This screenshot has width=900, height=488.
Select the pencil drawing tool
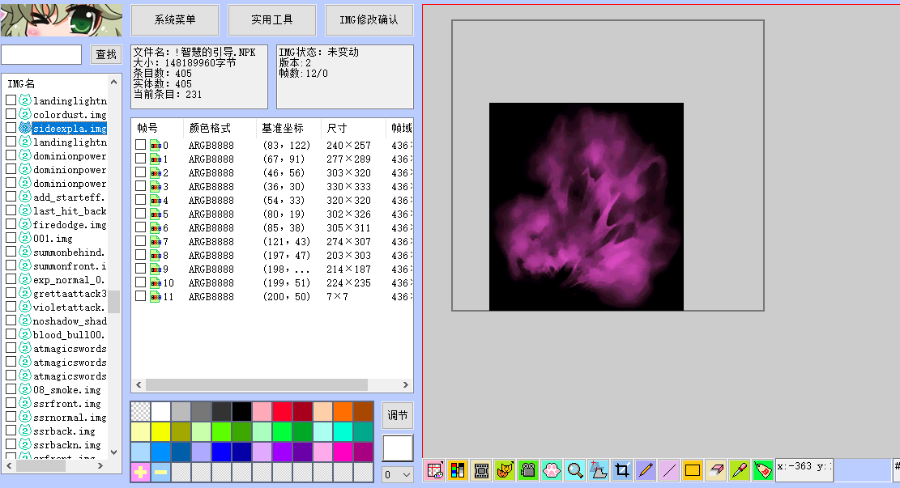[x=646, y=469]
